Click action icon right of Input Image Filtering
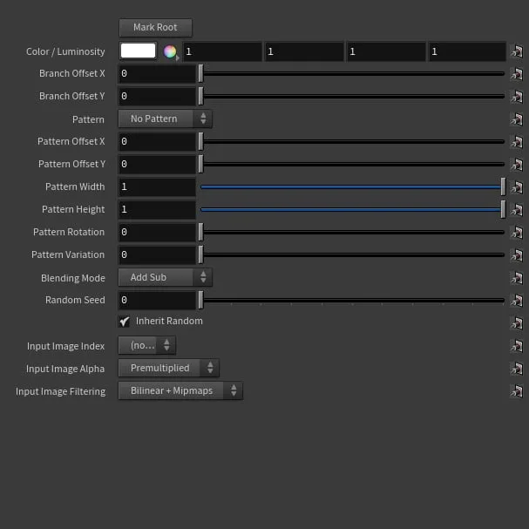This screenshot has height=529, width=529. coord(516,391)
